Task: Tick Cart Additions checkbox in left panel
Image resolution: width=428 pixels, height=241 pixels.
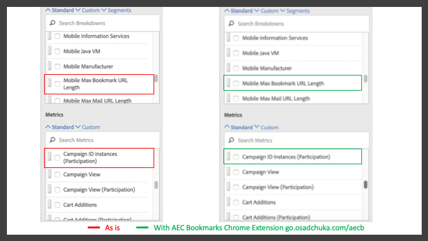Action: click(x=57, y=205)
